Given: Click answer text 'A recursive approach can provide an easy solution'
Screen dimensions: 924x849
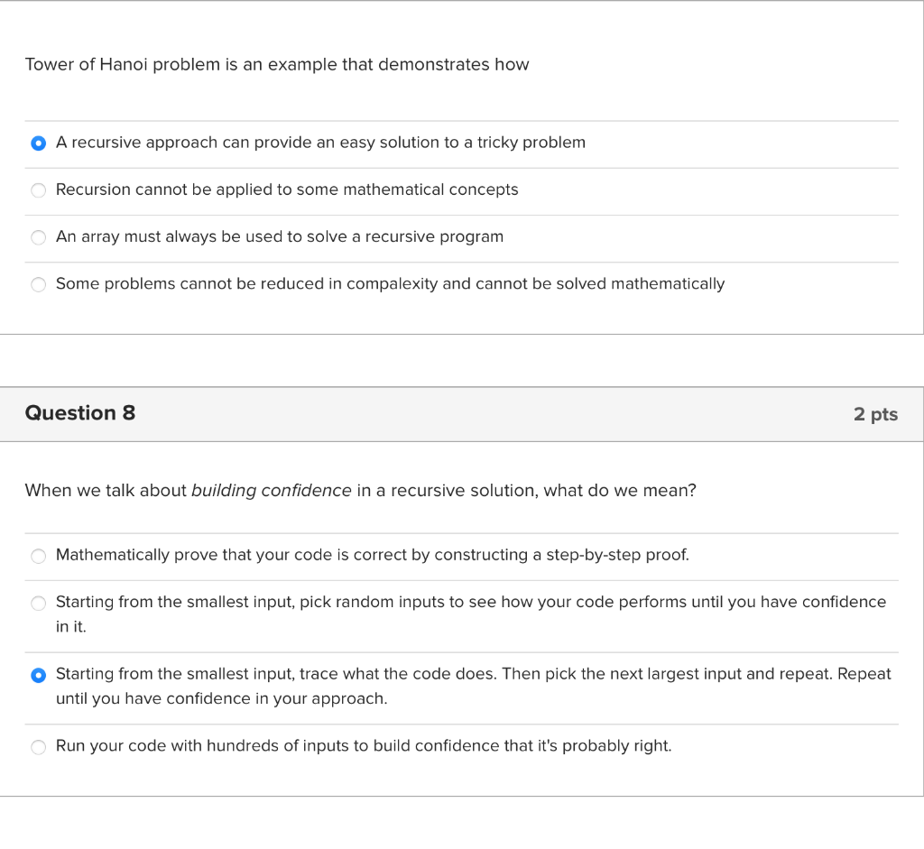Looking at the screenshot, I should (x=320, y=143).
